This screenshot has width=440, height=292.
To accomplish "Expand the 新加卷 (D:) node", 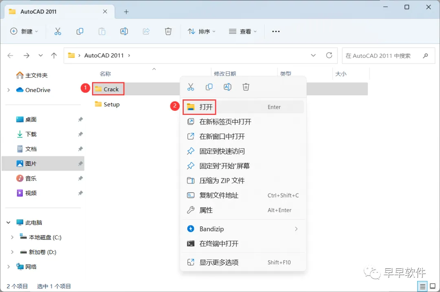I will 12,252.
